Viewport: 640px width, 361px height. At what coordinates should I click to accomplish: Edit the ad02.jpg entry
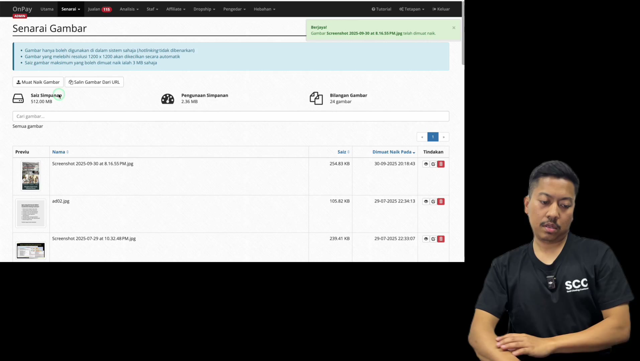coord(433,201)
